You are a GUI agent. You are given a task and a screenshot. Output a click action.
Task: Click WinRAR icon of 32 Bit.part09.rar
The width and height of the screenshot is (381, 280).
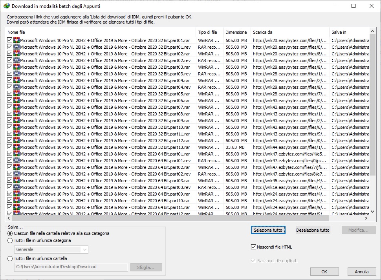click(16, 120)
